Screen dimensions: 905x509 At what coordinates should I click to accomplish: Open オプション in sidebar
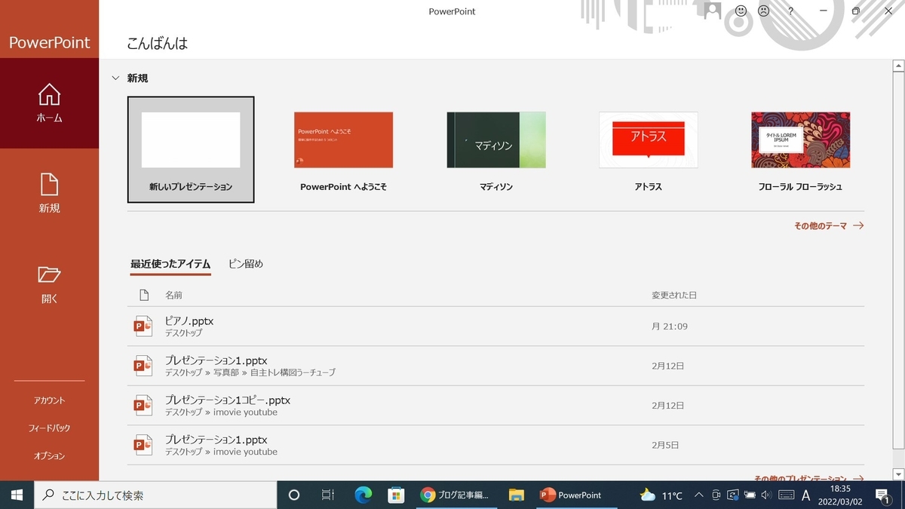tap(49, 456)
